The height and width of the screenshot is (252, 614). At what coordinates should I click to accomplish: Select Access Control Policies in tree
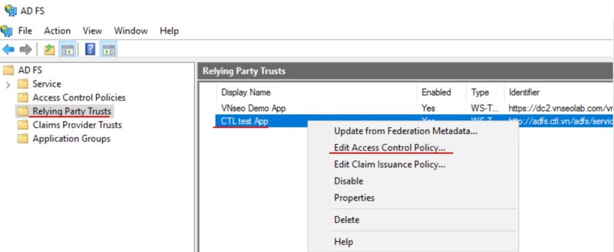pos(79,98)
